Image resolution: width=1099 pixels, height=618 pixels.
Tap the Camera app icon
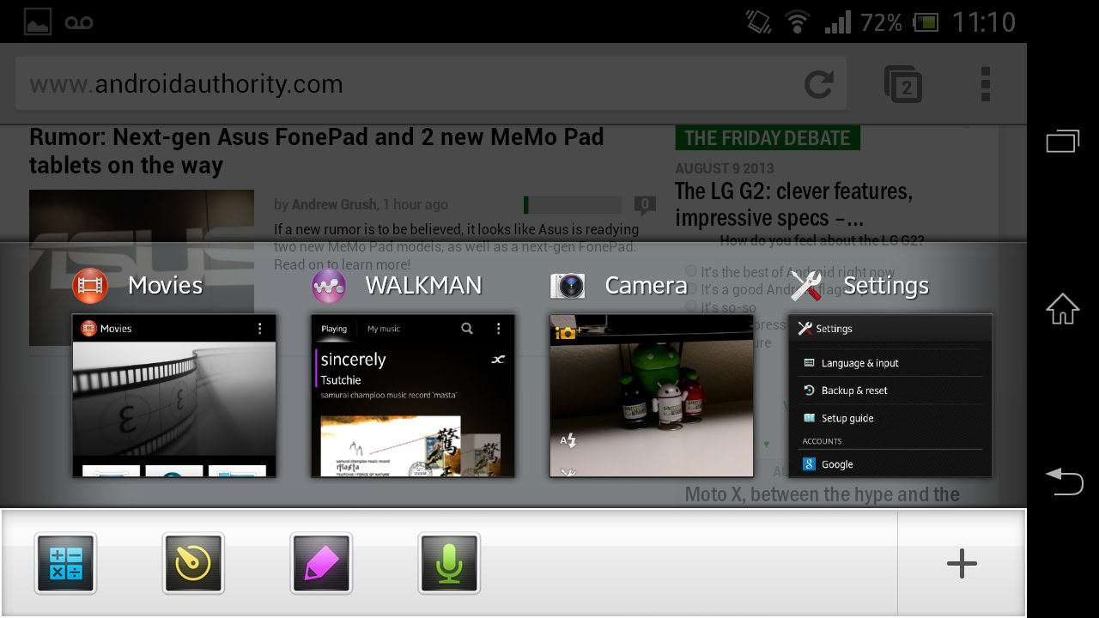[568, 286]
